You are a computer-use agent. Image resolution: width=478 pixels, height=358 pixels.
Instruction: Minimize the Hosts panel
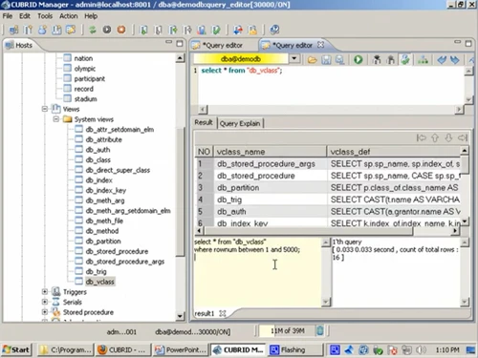click(168, 42)
